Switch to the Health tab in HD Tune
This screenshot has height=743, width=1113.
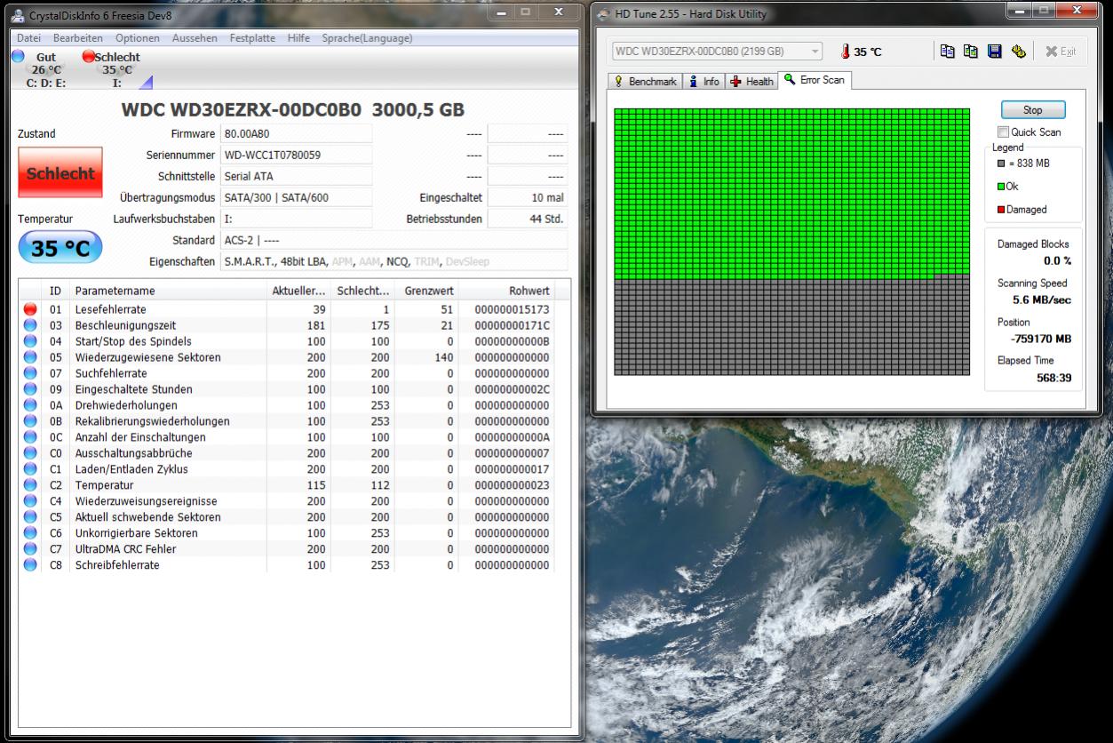pyautogui.click(x=751, y=81)
